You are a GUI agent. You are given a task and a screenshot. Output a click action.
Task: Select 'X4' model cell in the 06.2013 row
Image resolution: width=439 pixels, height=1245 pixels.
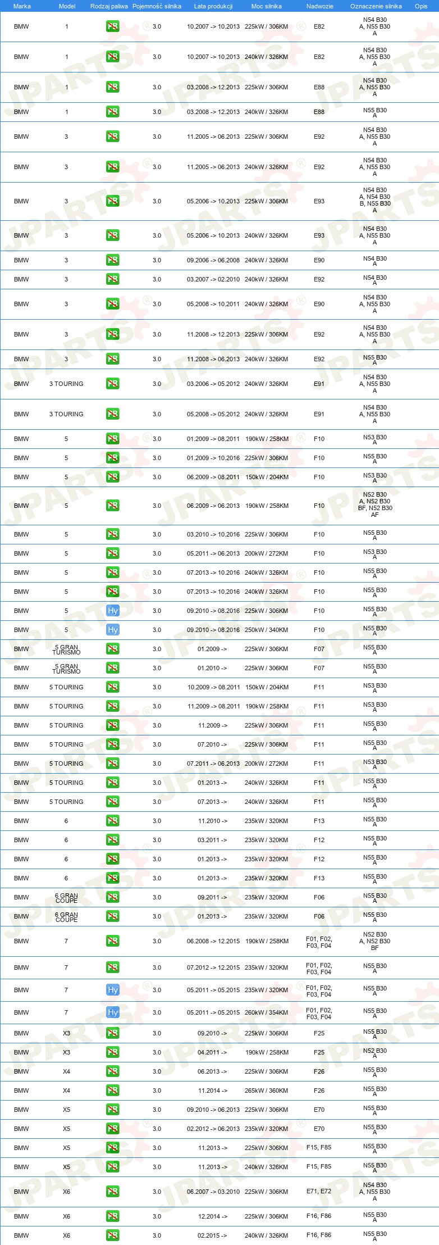pos(66,1071)
